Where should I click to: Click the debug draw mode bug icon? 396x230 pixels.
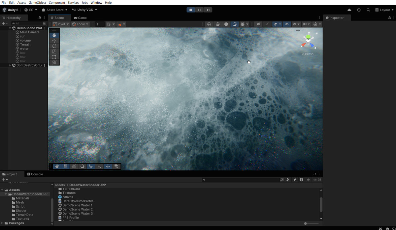click(x=242, y=24)
